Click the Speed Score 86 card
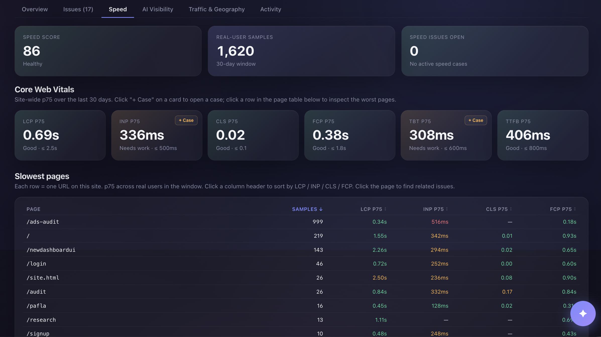This screenshot has width=601, height=337. click(x=108, y=51)
